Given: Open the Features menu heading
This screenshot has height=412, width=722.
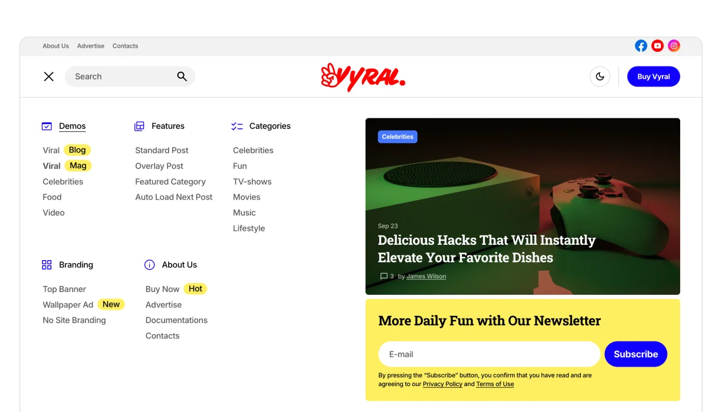Looking at the screenshot, I should pyautogui.click(x=168, y=126).
